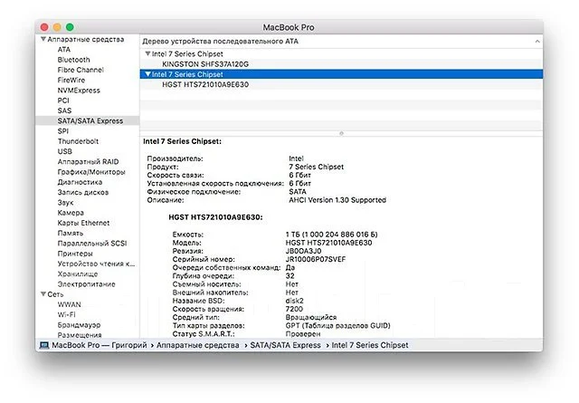
Task: Select SPI in the sidebar
Action: click(x=63, y=131)
